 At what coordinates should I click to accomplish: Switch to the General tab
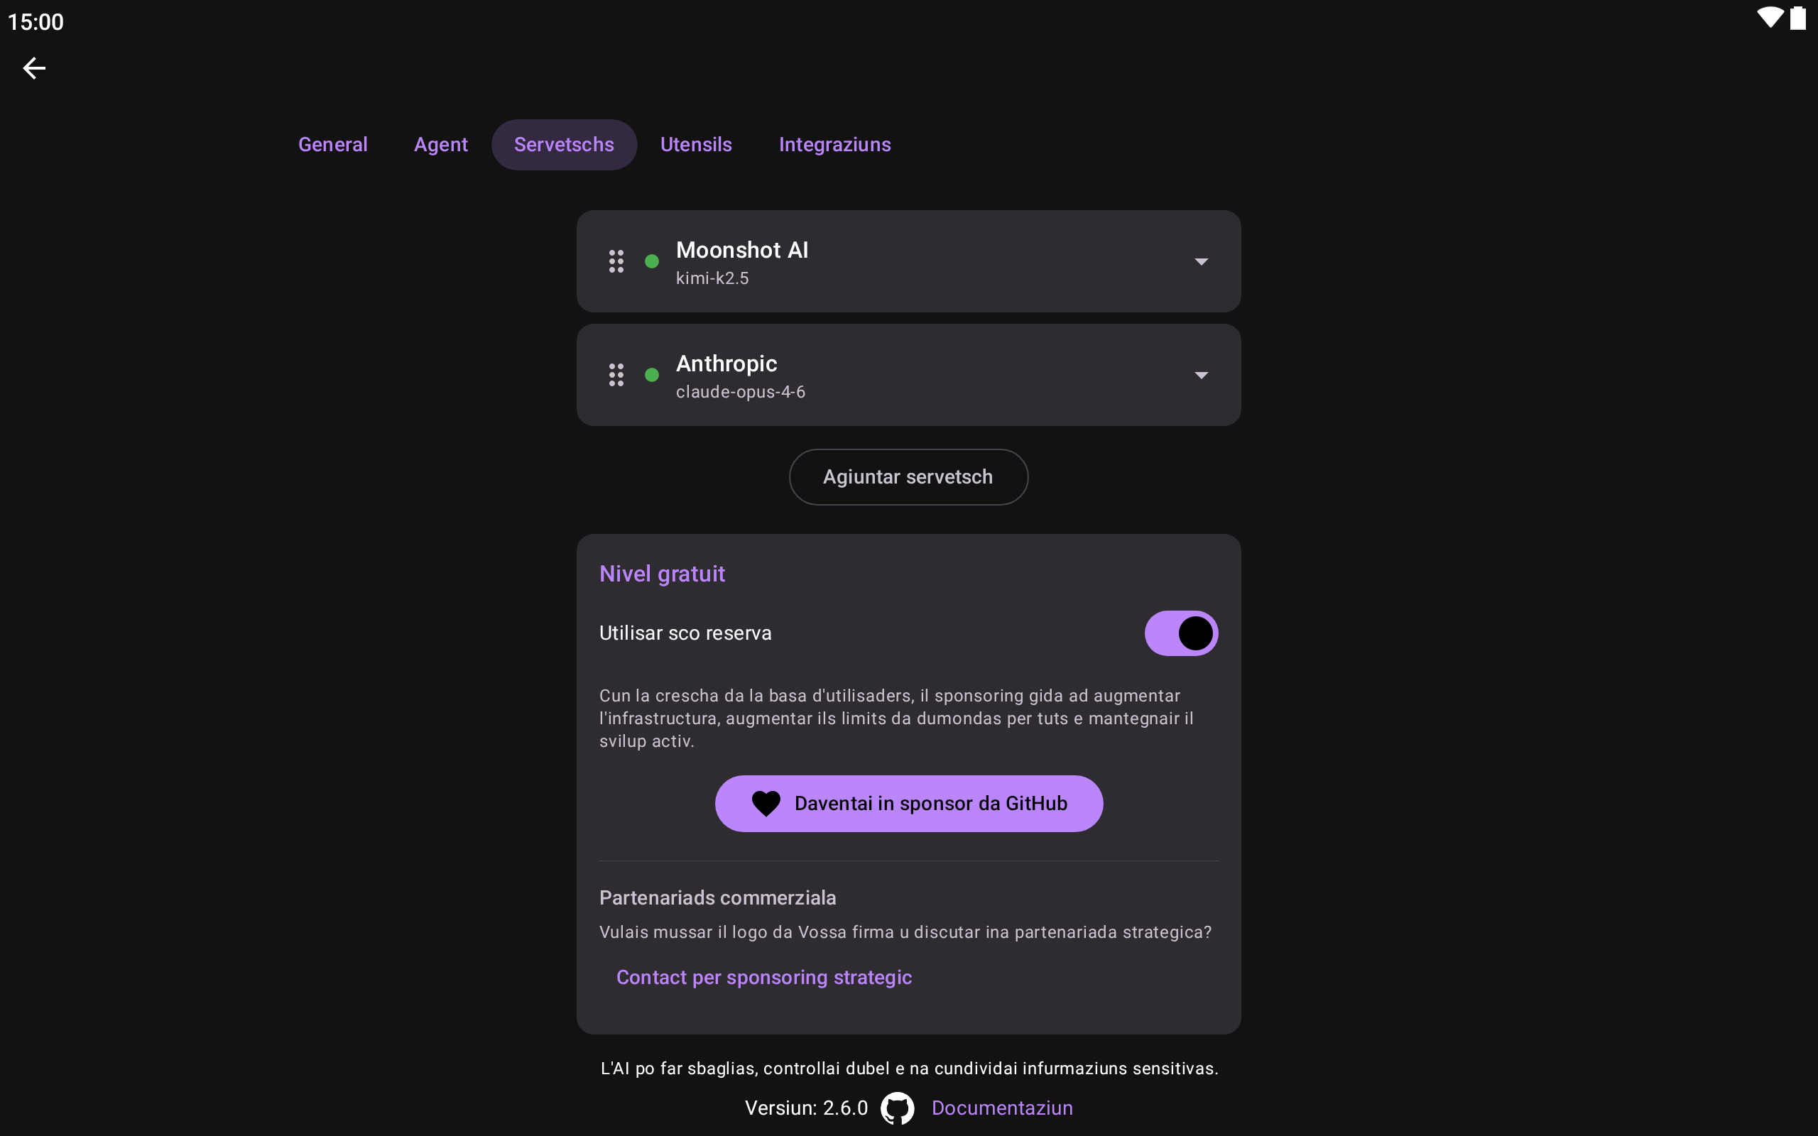pyautogui.click(x=333, y=144)
